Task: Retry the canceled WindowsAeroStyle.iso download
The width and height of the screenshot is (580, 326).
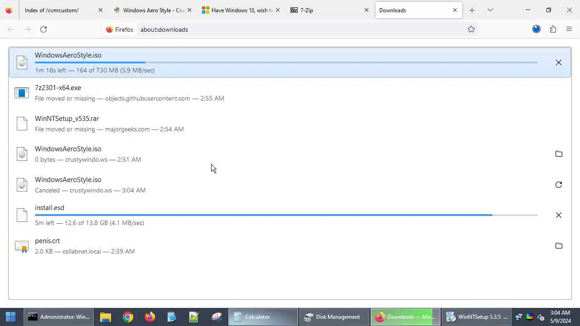Action: coord(558,185)
